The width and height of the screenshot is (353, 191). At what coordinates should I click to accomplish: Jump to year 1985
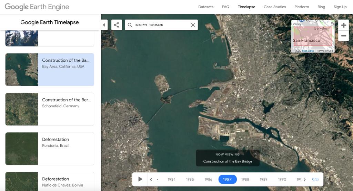190,179
